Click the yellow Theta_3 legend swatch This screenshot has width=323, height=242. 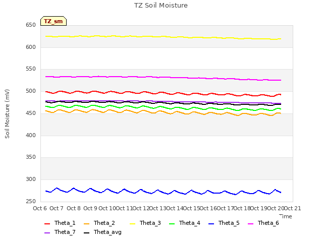point(132,224)
